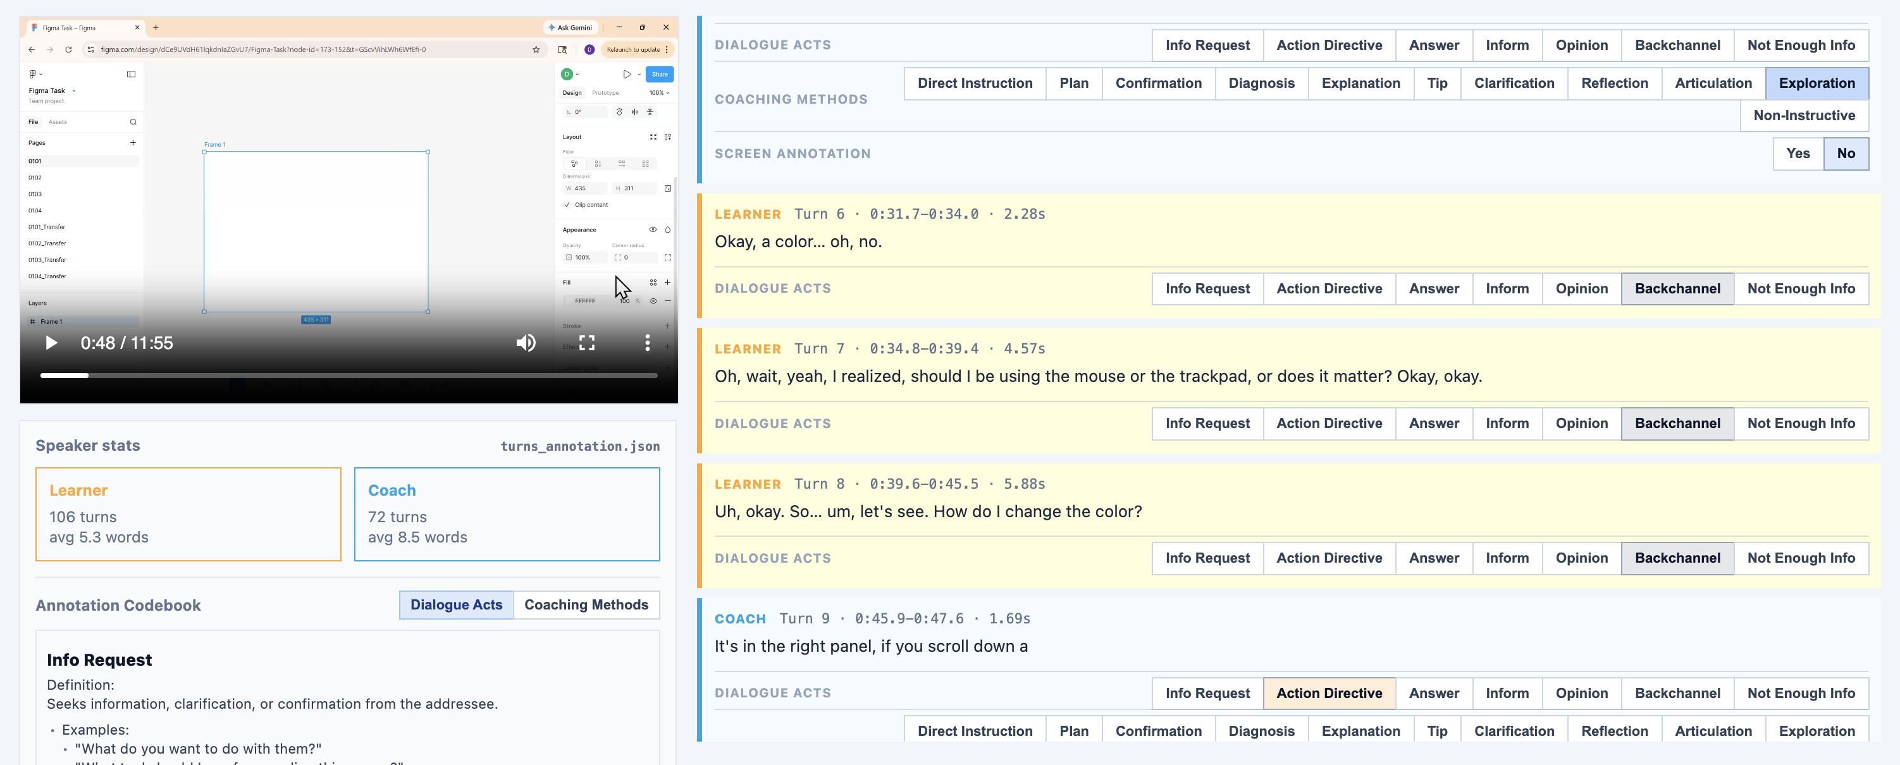Open the dropdown caret beside the Present icon
Image resolution: width=1900 pixels, height=765 pixels.
click(x=639, y=75)
